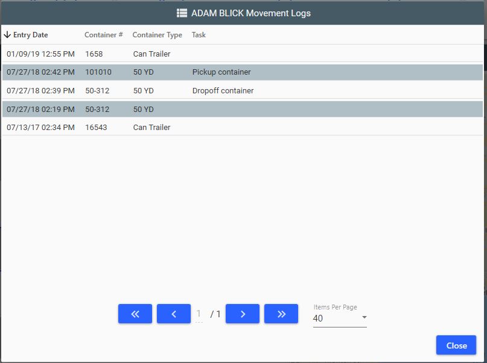Select entry dated 07/27/18 02:39 PM
This screenshot has height=363, width=487.
(242, 91)
